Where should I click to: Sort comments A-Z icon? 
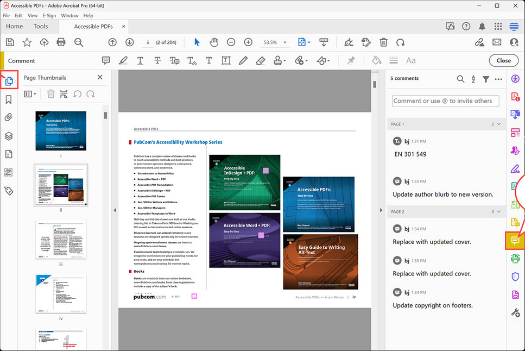pyautogui.click(x=473, y=79)
